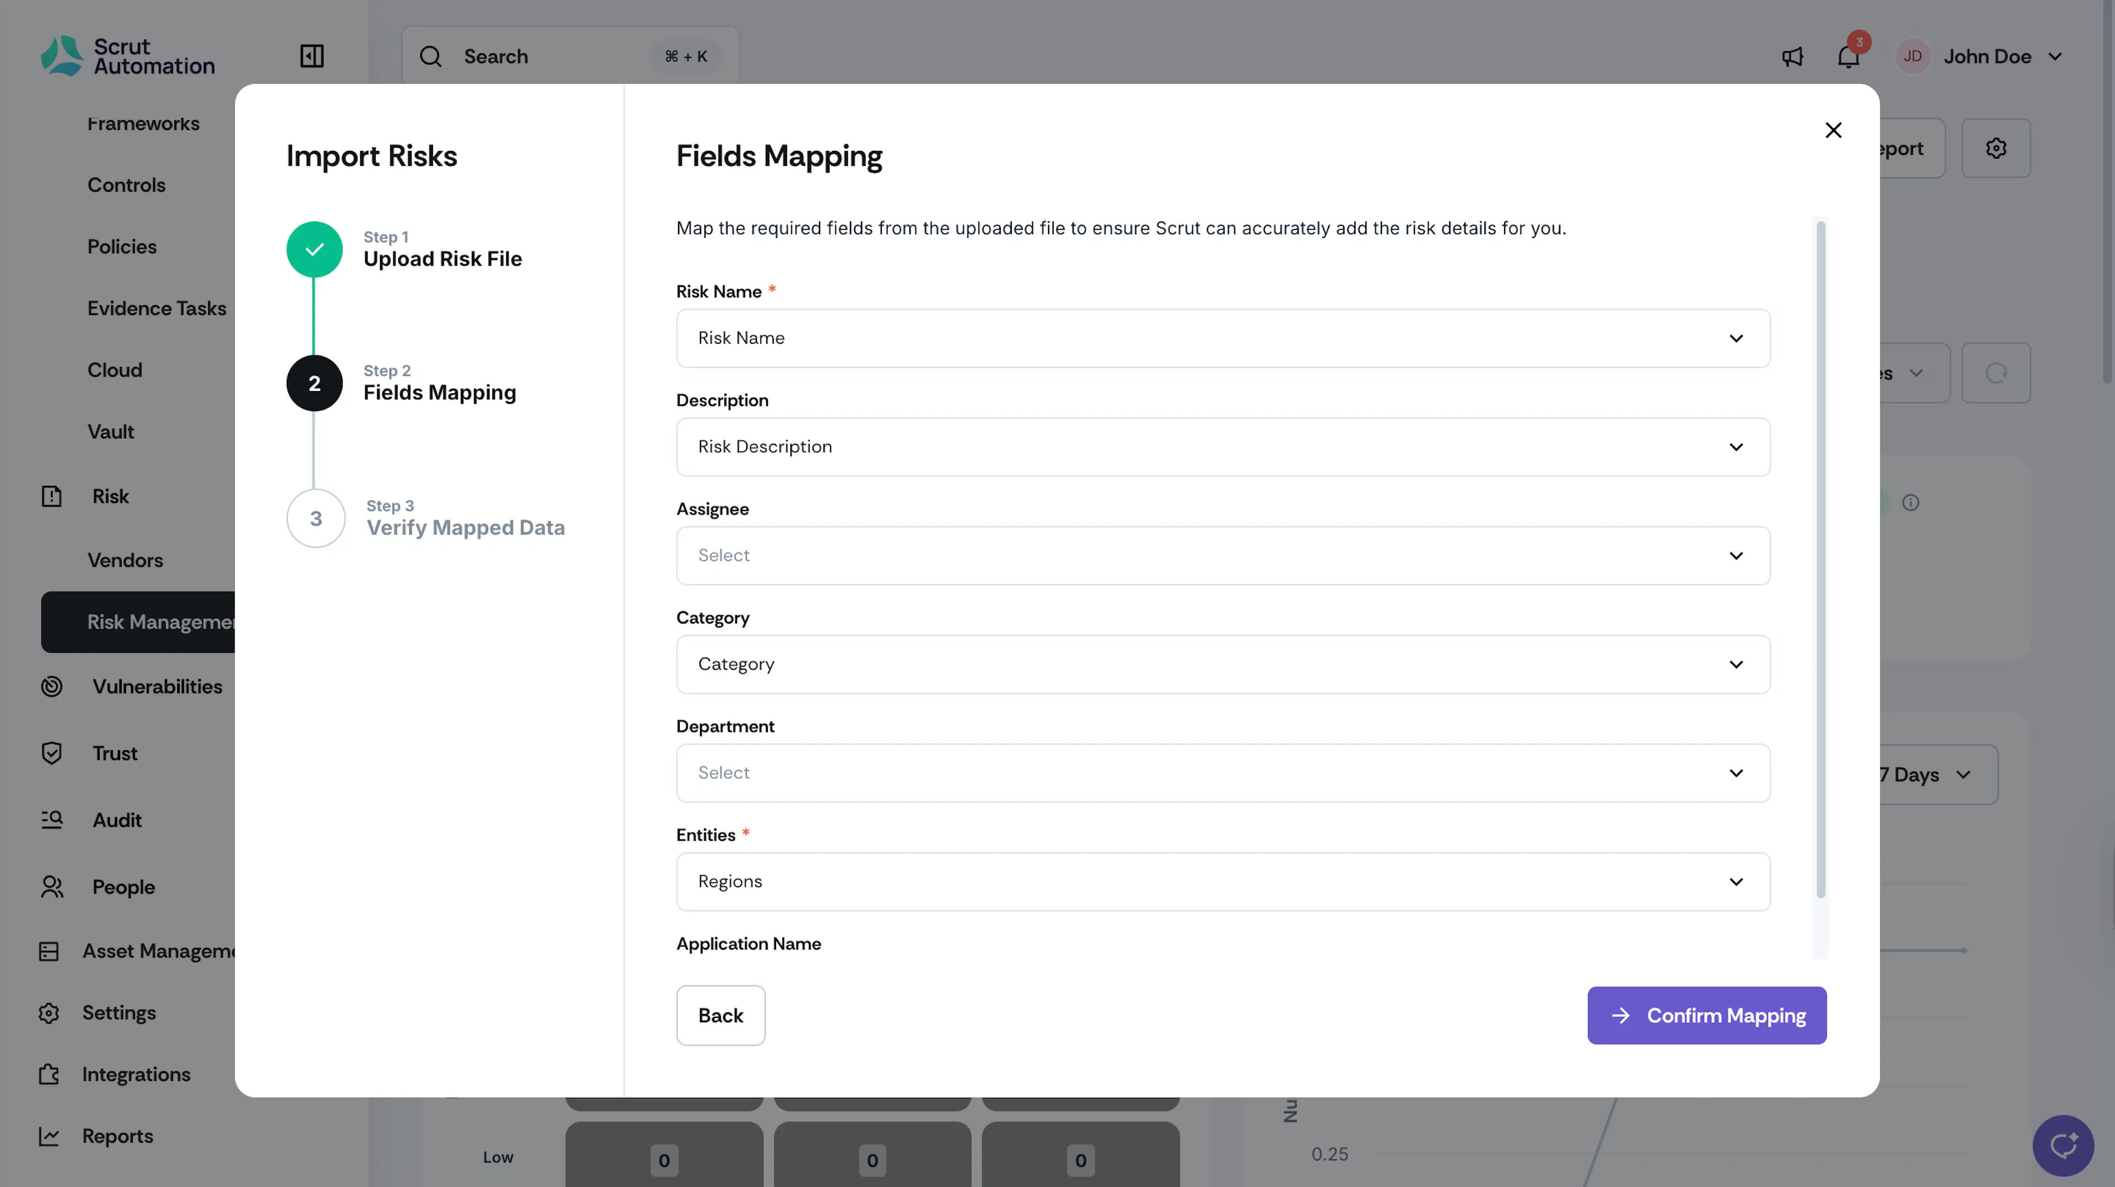Close the Import Risks dialog
The height and width of the screenshot is (1187, 2115).
pyautogui.click(x=1834, y=129)
